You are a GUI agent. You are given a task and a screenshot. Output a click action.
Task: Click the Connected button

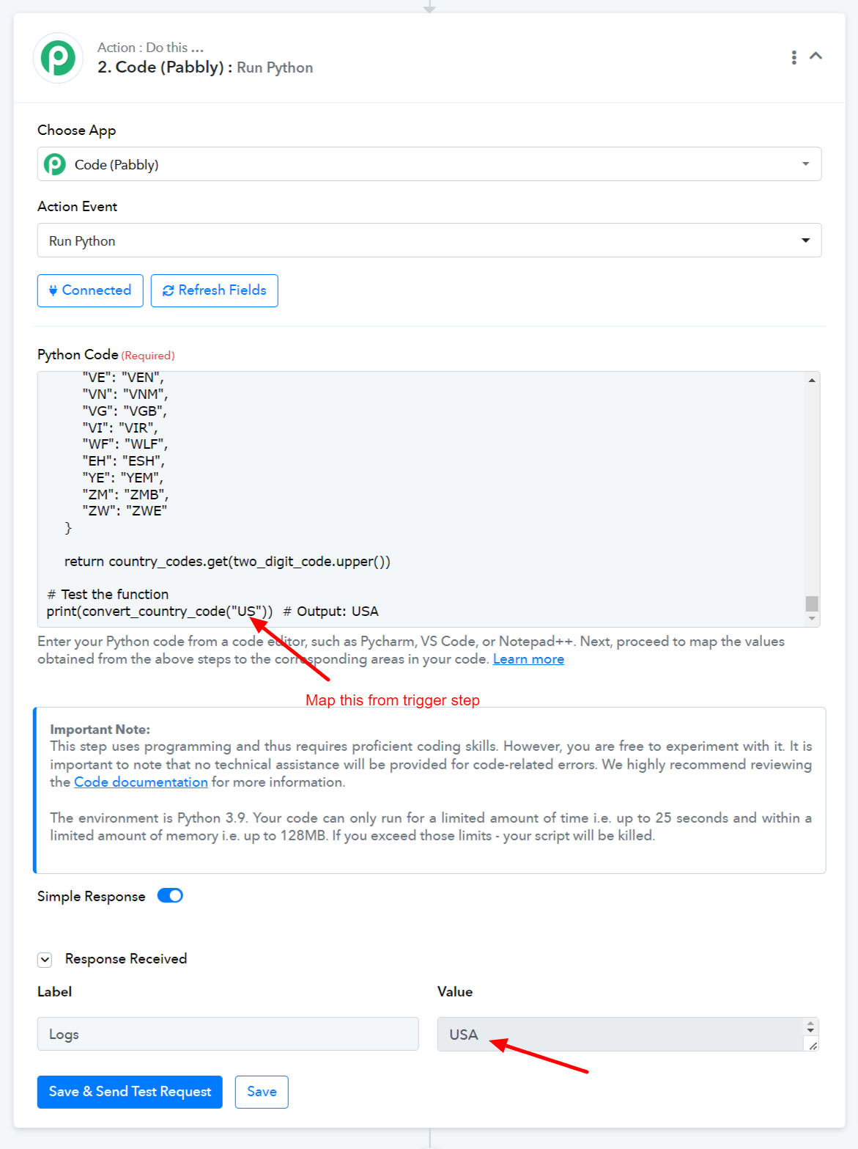[x=90, y=290]
